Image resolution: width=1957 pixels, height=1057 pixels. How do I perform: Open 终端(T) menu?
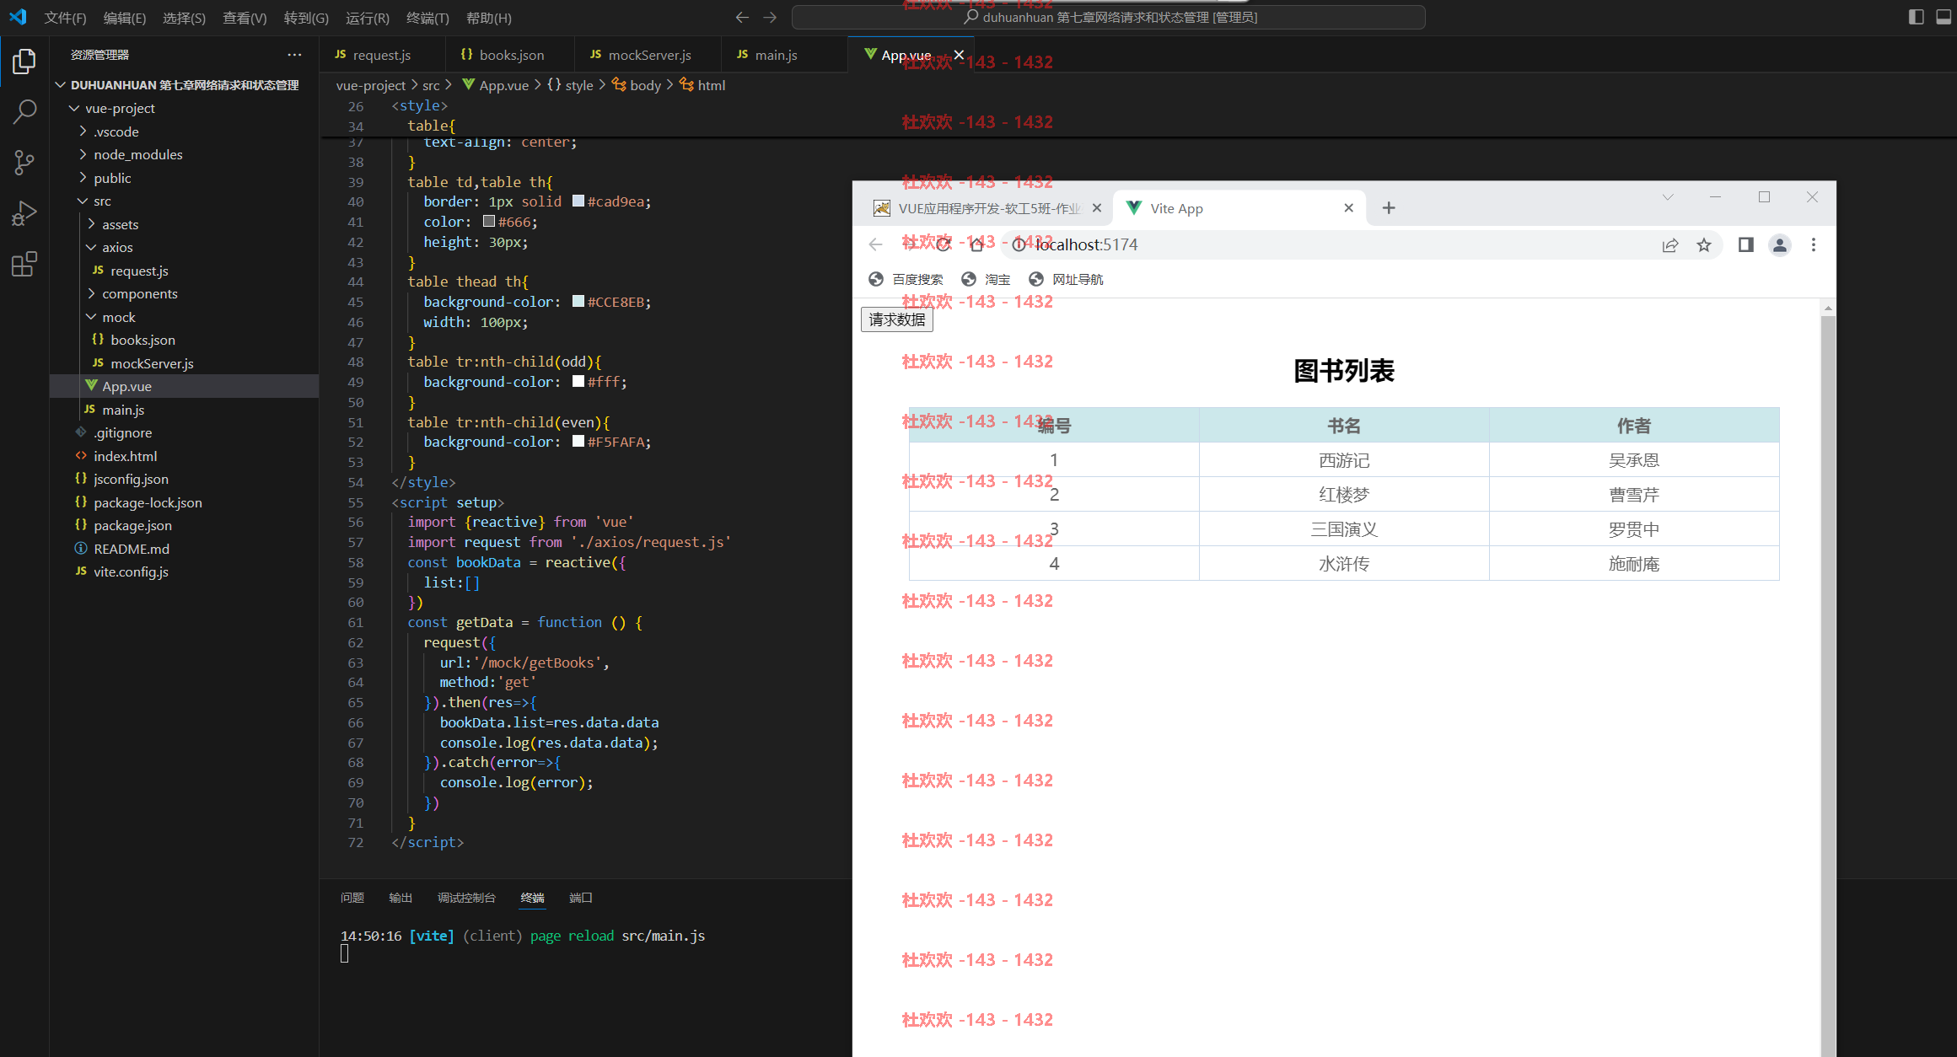point(427,18)
